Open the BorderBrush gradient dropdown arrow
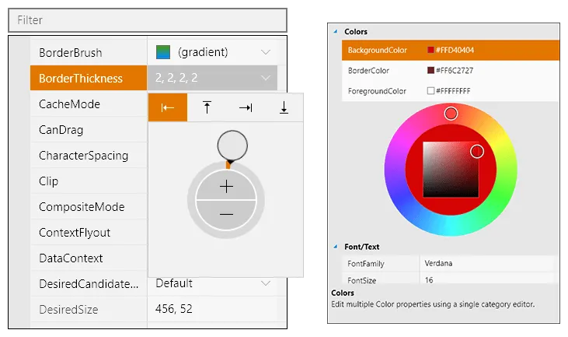Image resolution: width=568 pixels, height=337 pixels. pos(266,52)
